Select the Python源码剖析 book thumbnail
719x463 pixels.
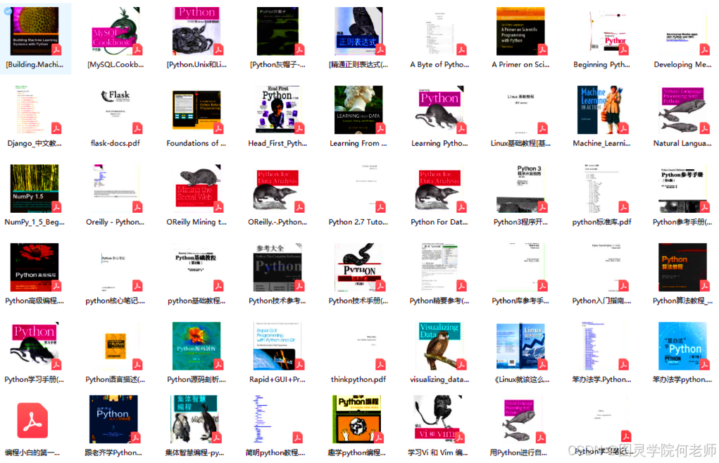196,346
